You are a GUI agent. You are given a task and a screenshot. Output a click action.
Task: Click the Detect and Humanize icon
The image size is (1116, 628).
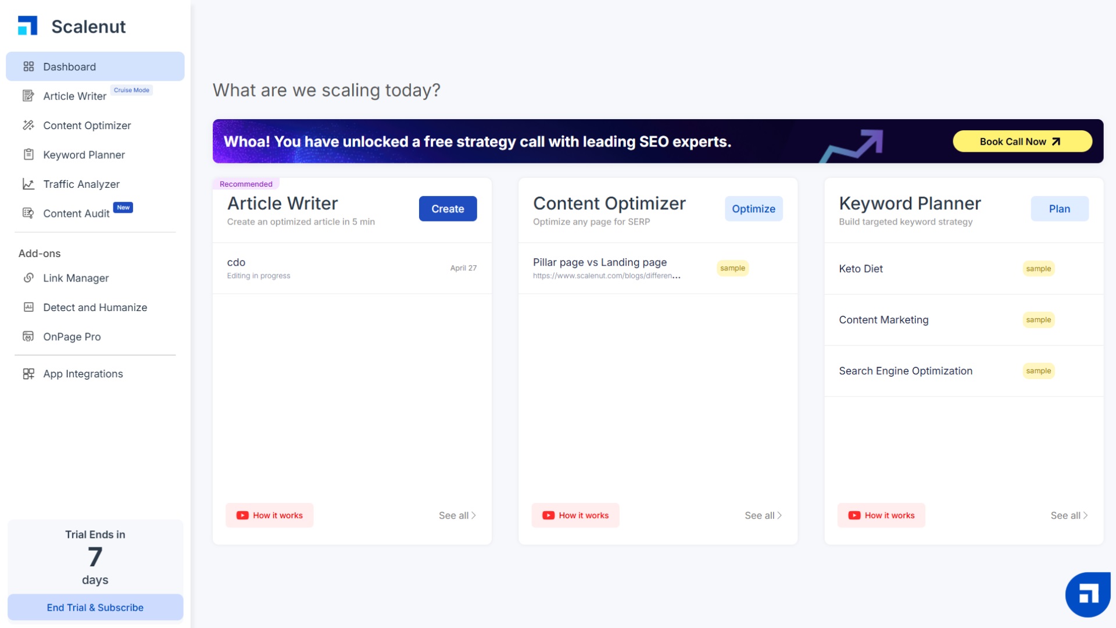click(28, 307)
